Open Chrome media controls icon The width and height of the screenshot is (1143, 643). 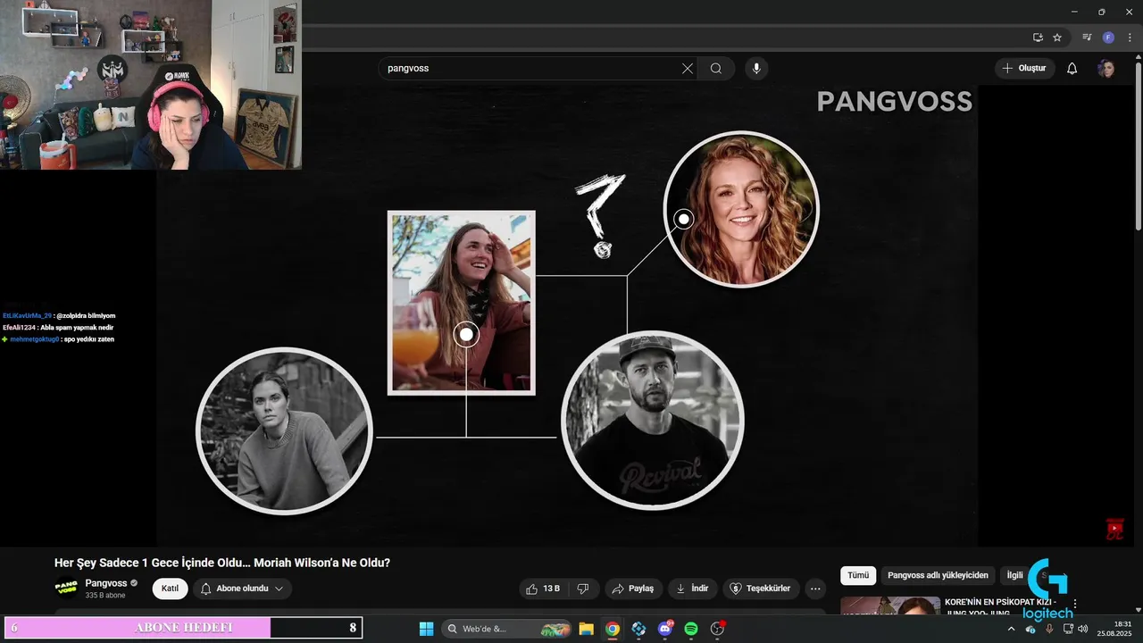click(x=1087, y=38)
